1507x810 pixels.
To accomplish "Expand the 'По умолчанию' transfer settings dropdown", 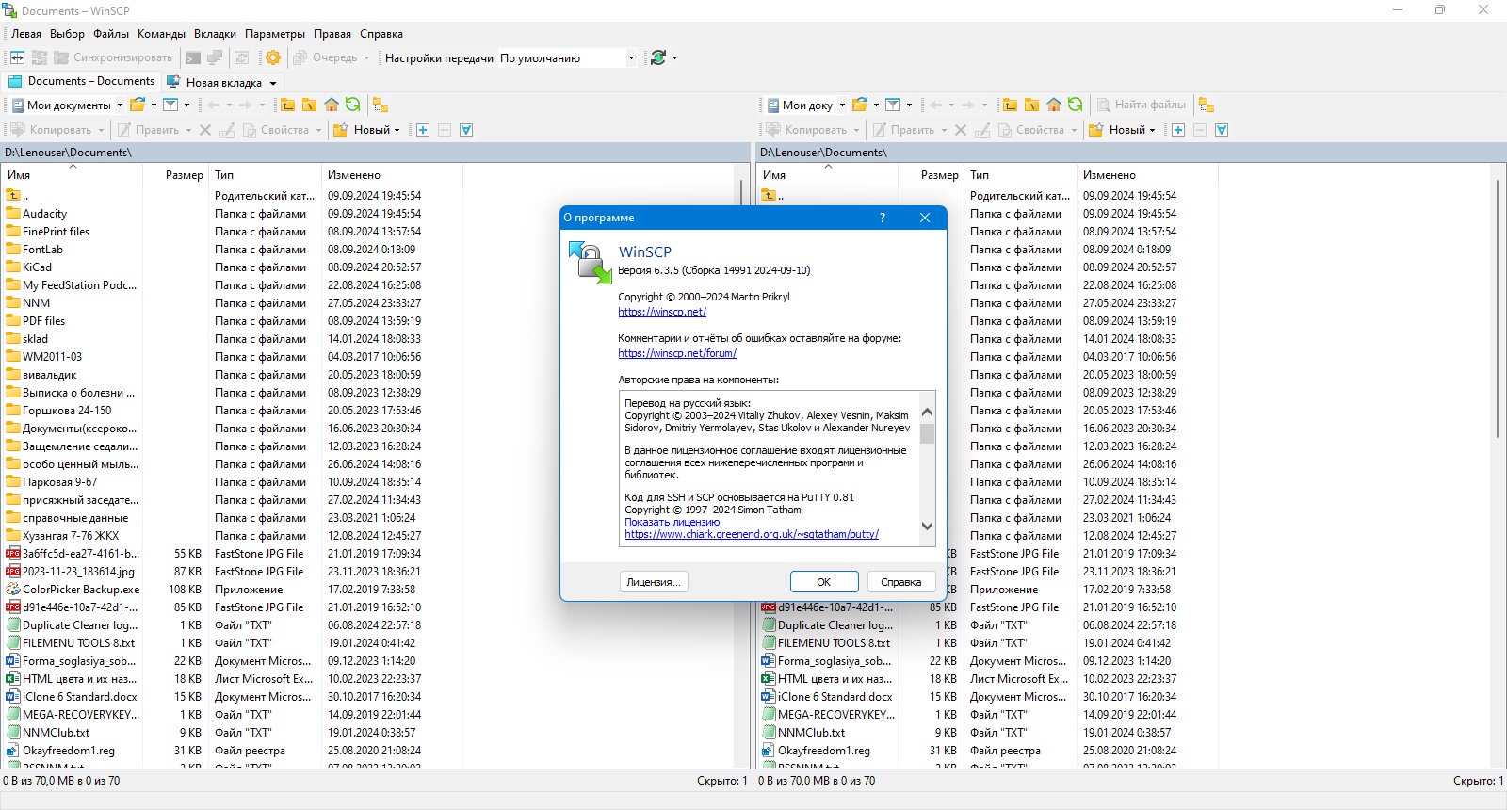I will click(631, 57).
